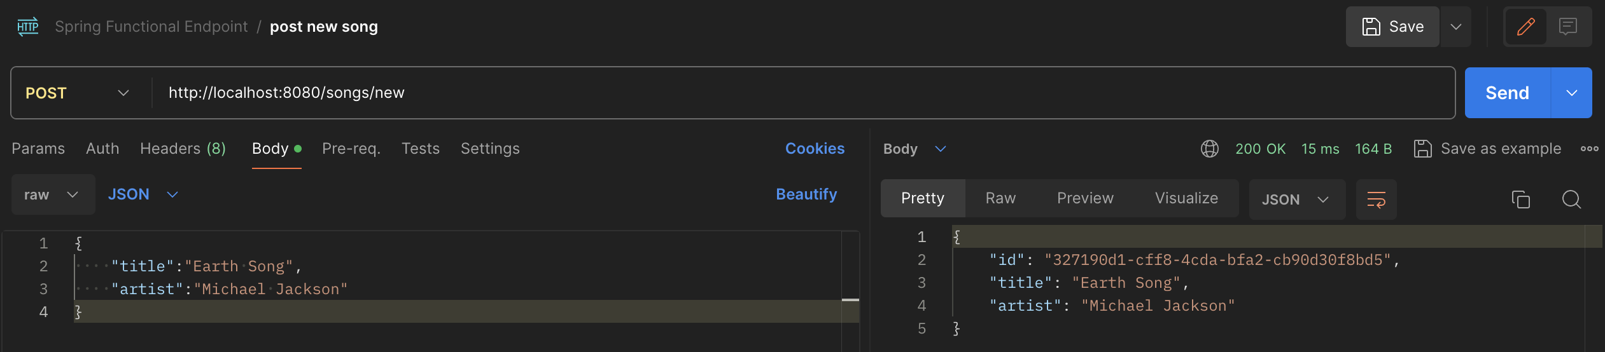Viewport: 1605px width, 352px height.
Task: Click the Beautify link
Action: coord(806,194)
